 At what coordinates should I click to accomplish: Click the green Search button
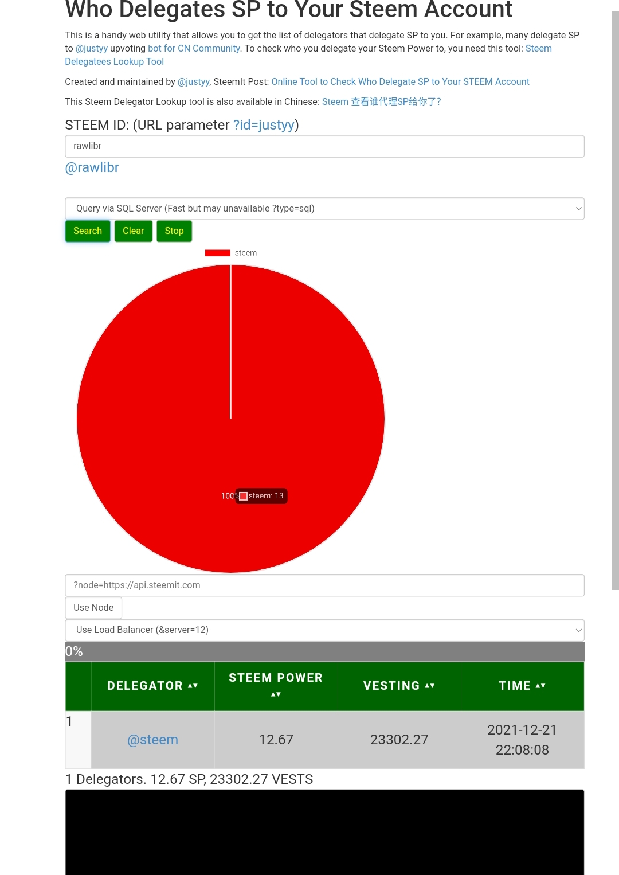pos(88,231)
